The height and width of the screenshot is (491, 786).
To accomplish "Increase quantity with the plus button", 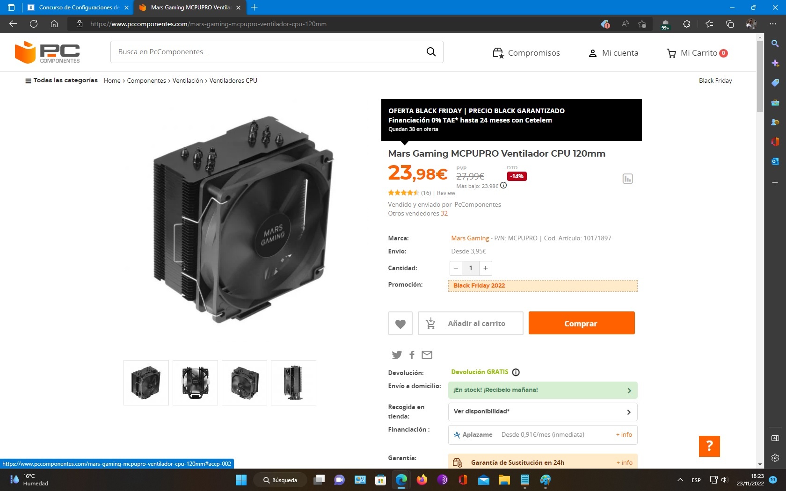I will 486,268.
